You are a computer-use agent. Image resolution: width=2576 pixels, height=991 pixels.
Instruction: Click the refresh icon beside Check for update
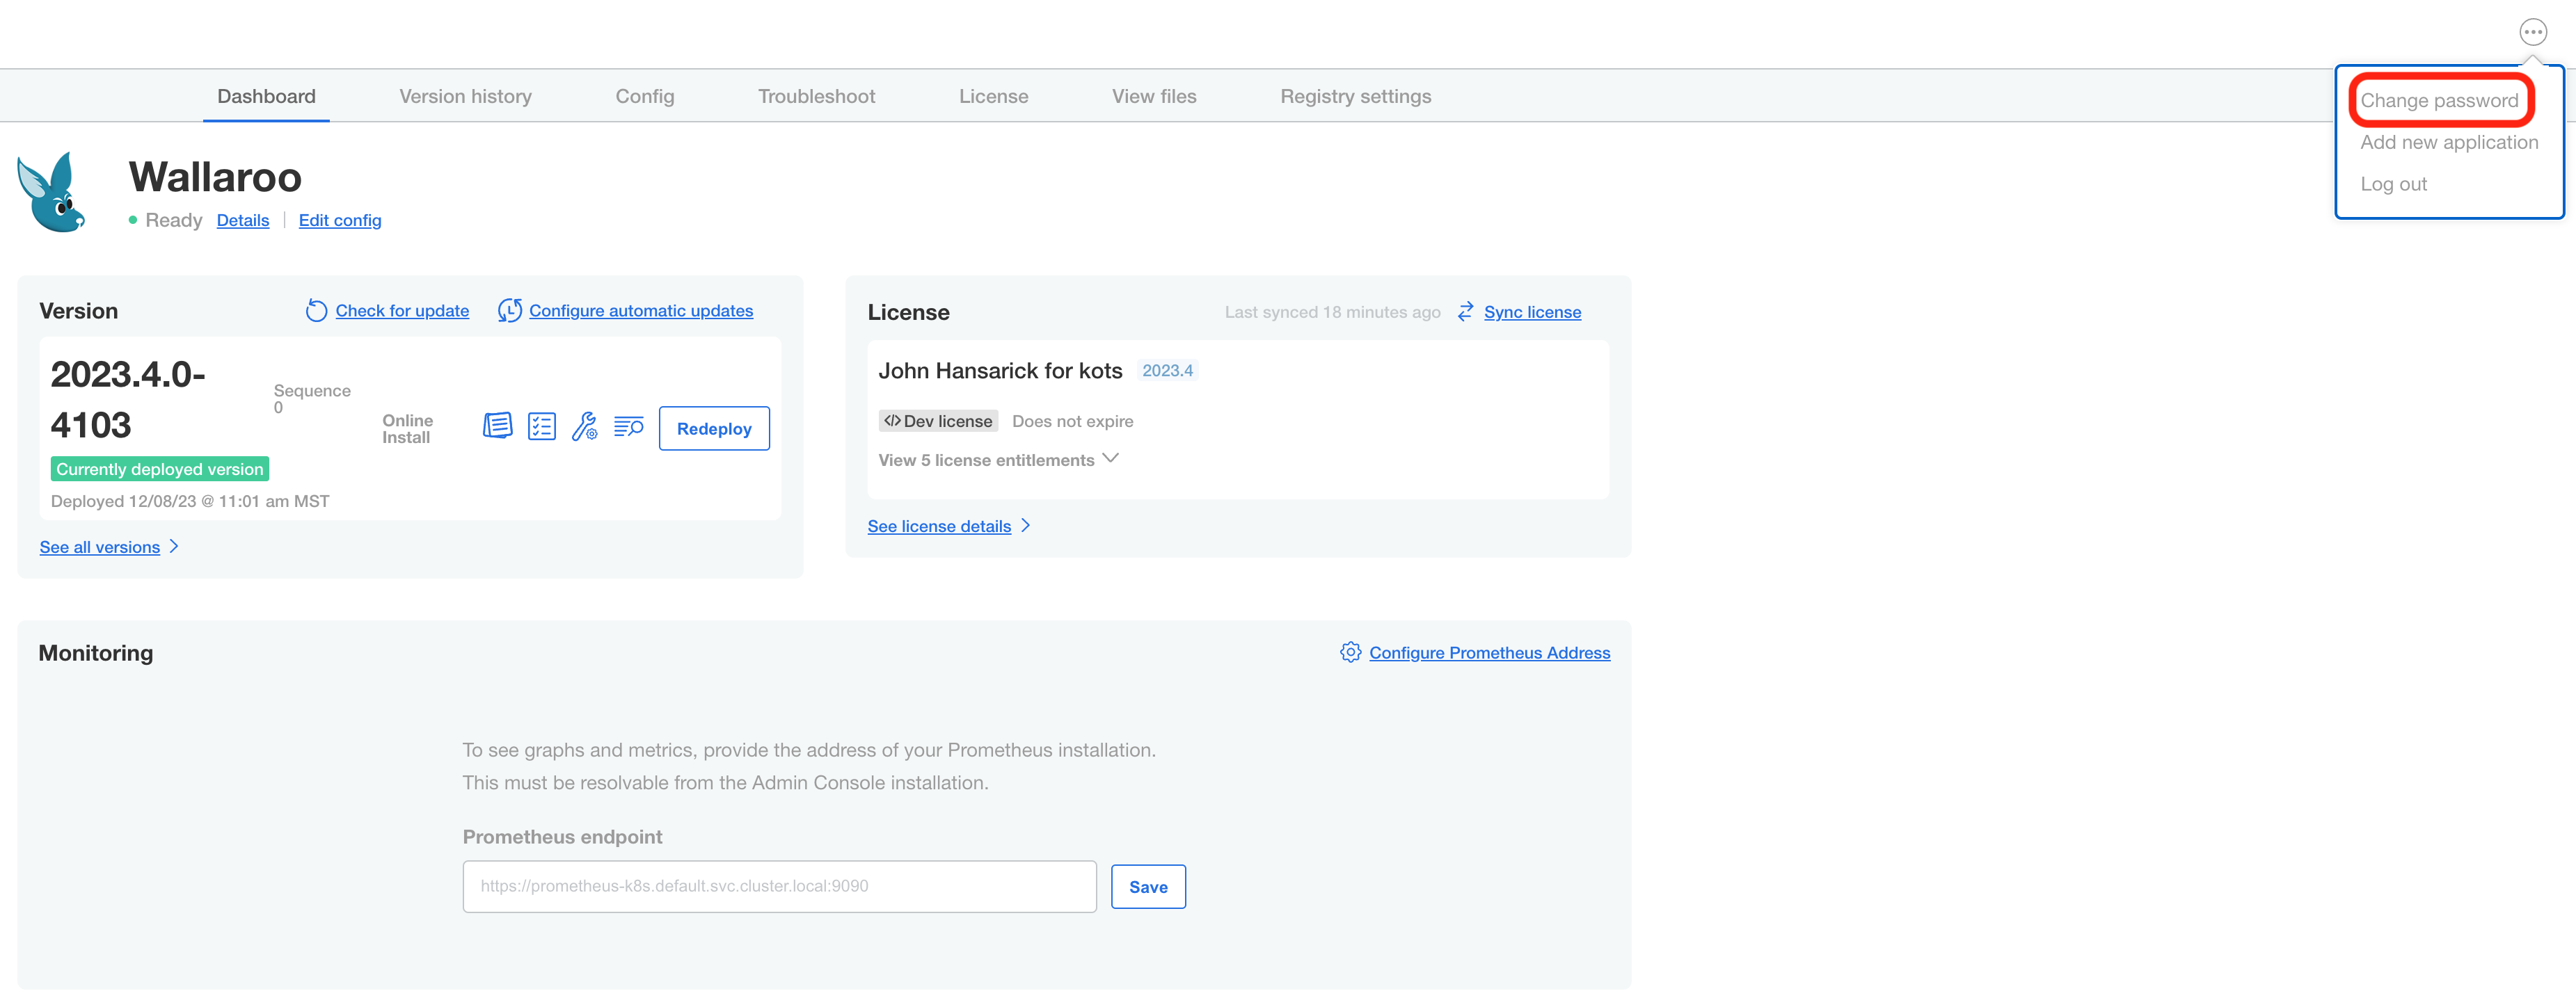[316, 311]
